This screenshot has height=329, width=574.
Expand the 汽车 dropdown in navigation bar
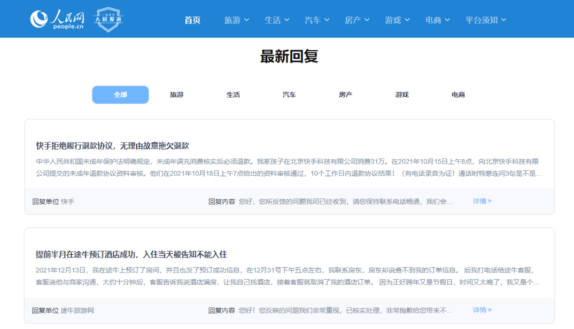[317, 20]
